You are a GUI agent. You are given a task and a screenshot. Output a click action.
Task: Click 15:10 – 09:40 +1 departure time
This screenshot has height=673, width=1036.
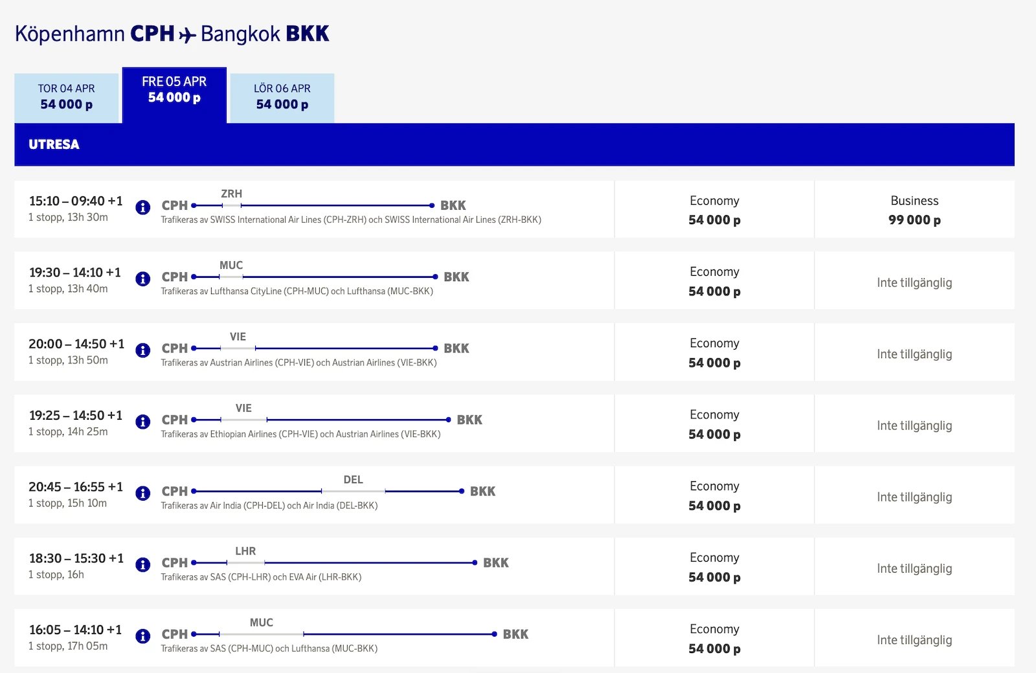click(76, 201)
